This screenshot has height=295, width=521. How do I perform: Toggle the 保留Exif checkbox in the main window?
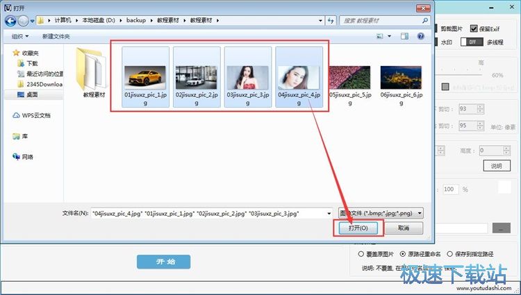(x=474, y=29)
